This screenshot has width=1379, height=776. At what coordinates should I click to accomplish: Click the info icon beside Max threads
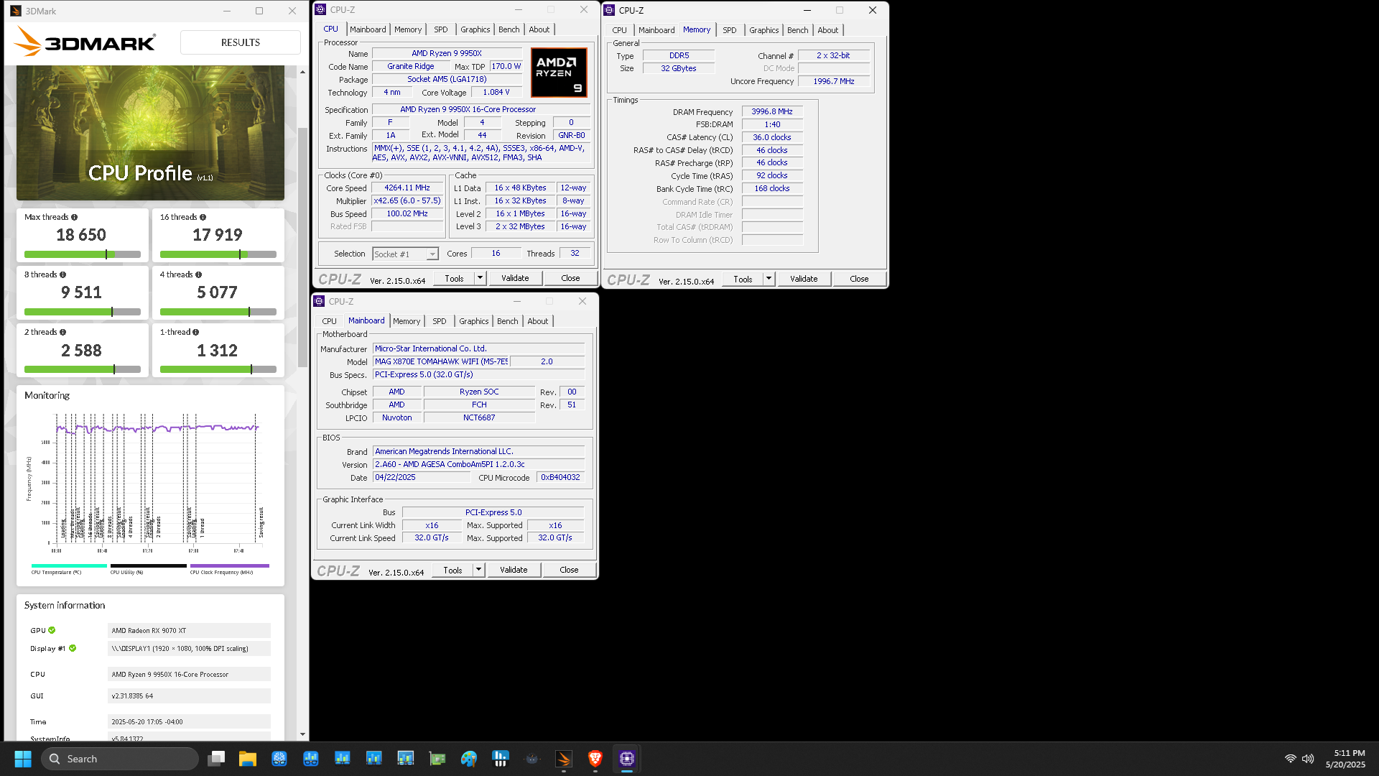click(x=74, y=217)
